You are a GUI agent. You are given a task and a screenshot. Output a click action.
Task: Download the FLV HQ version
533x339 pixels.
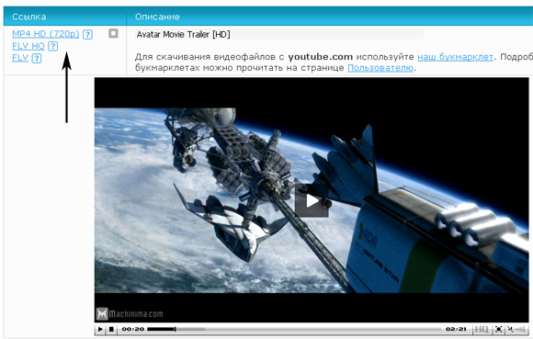pyautogui.click(x=28, y=46)
